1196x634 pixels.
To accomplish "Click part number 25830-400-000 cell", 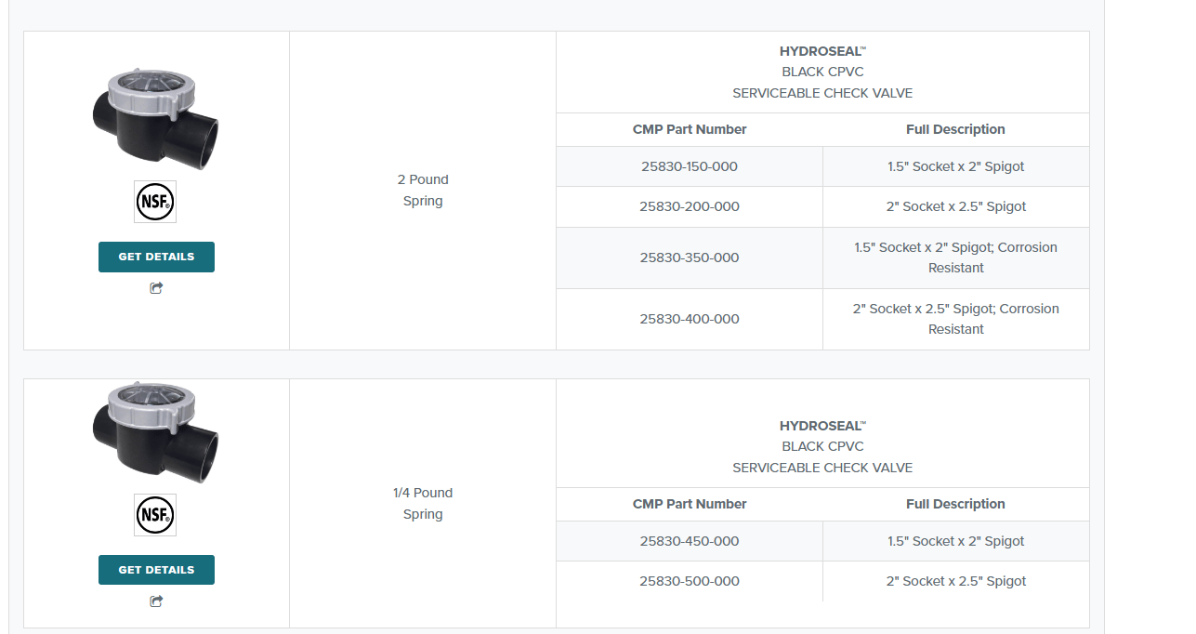I will click(x=689, y=319).
